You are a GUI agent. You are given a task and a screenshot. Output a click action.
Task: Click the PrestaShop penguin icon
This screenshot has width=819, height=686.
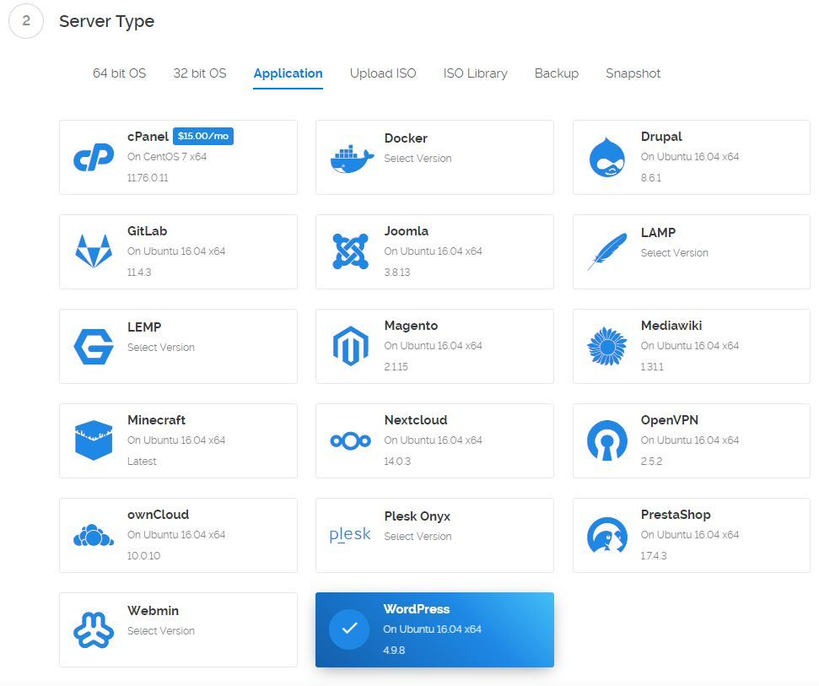click(x=607, y=535)
